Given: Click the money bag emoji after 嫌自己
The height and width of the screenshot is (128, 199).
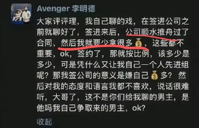Looking at the screenshot, I should (154, 75).
